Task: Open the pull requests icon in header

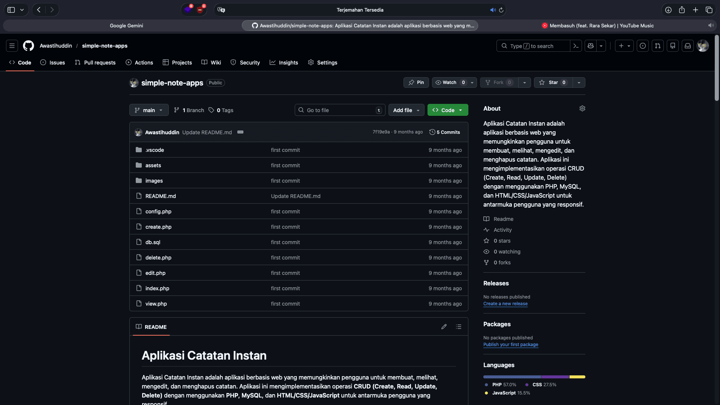Action: [x=658, y=46]
